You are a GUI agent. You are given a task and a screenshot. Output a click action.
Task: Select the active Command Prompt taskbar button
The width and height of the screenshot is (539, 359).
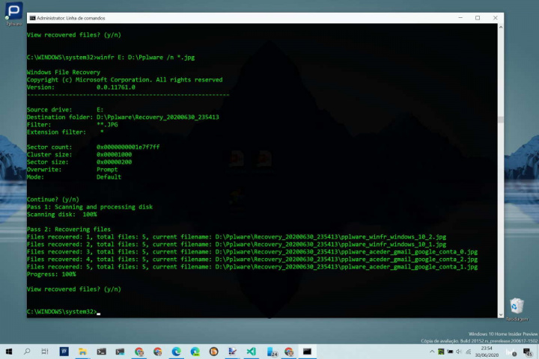click(x=307, y=351)
